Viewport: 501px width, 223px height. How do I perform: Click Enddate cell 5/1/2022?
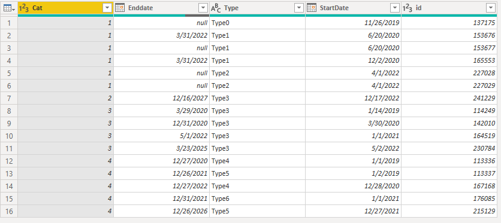click(161, 136)
